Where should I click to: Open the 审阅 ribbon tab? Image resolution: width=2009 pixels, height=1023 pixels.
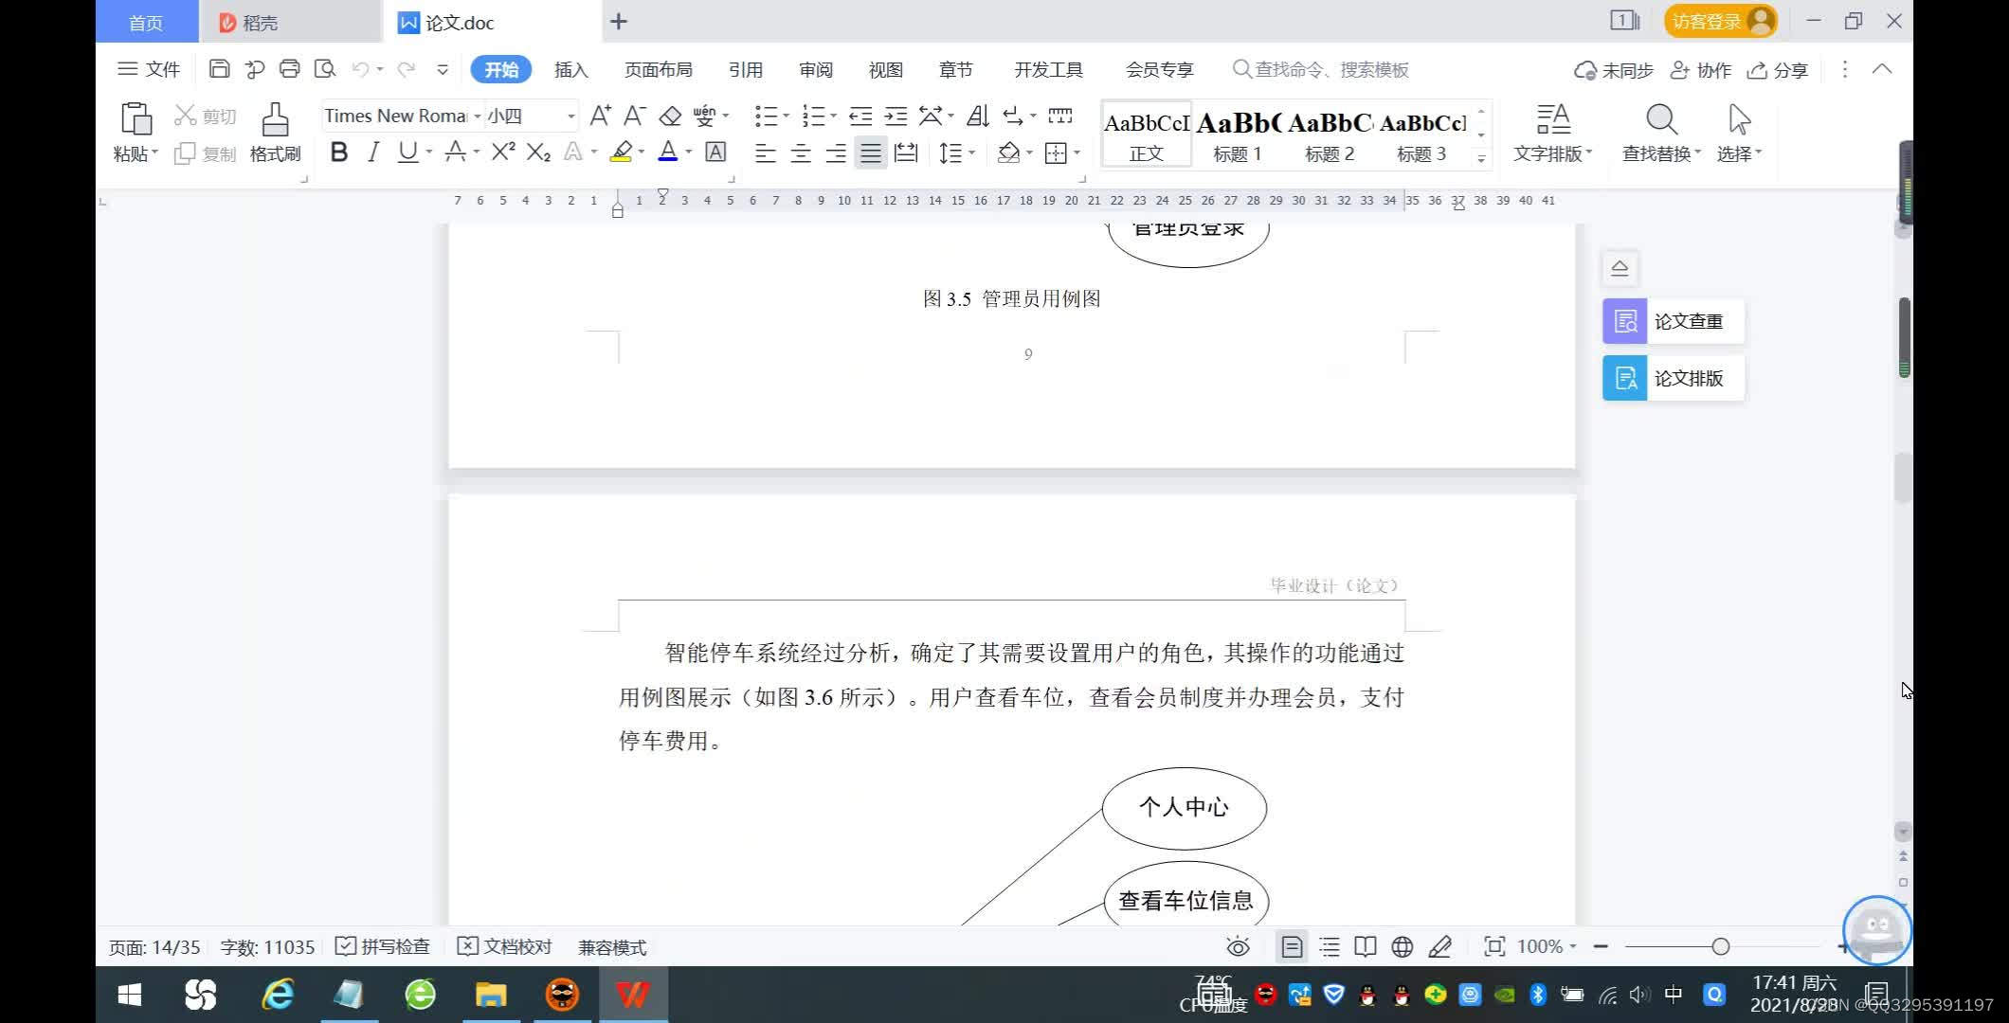tap(816, 69)
